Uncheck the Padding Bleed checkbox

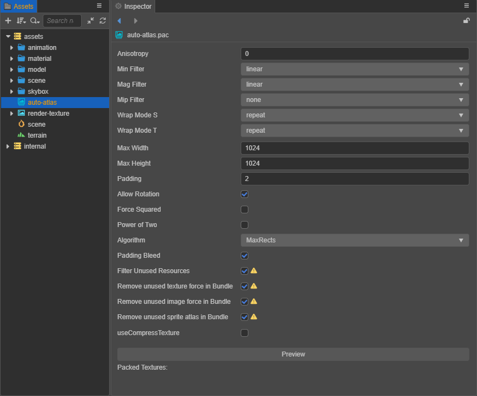click(245, 256)
